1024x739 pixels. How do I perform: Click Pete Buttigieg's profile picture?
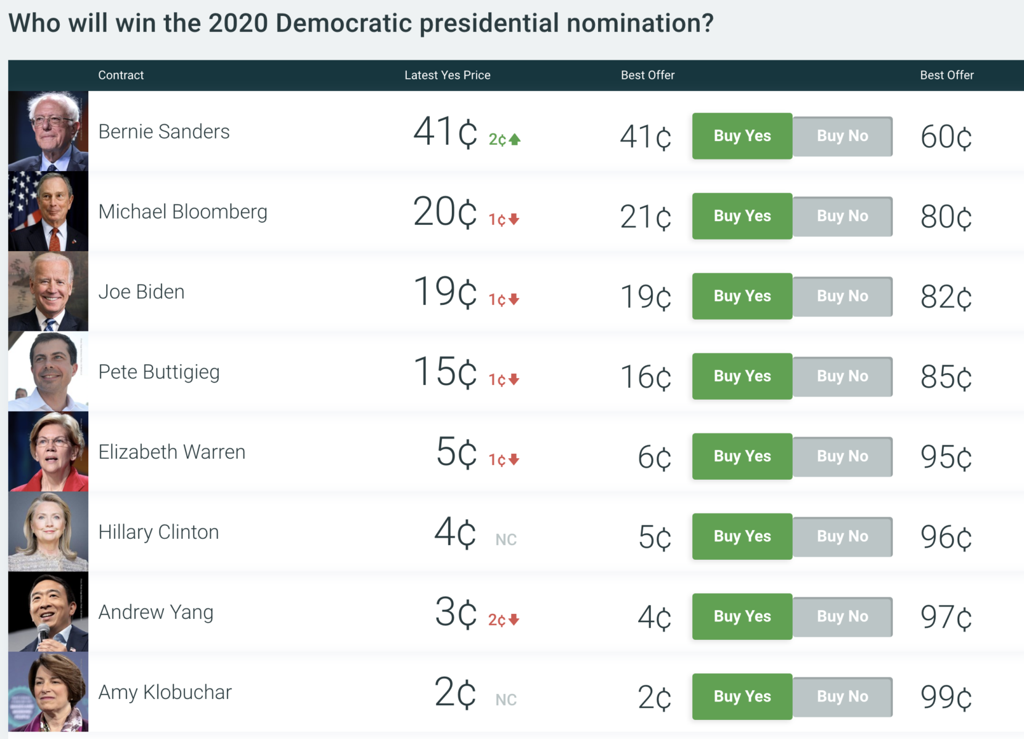(x=48, y=371)
